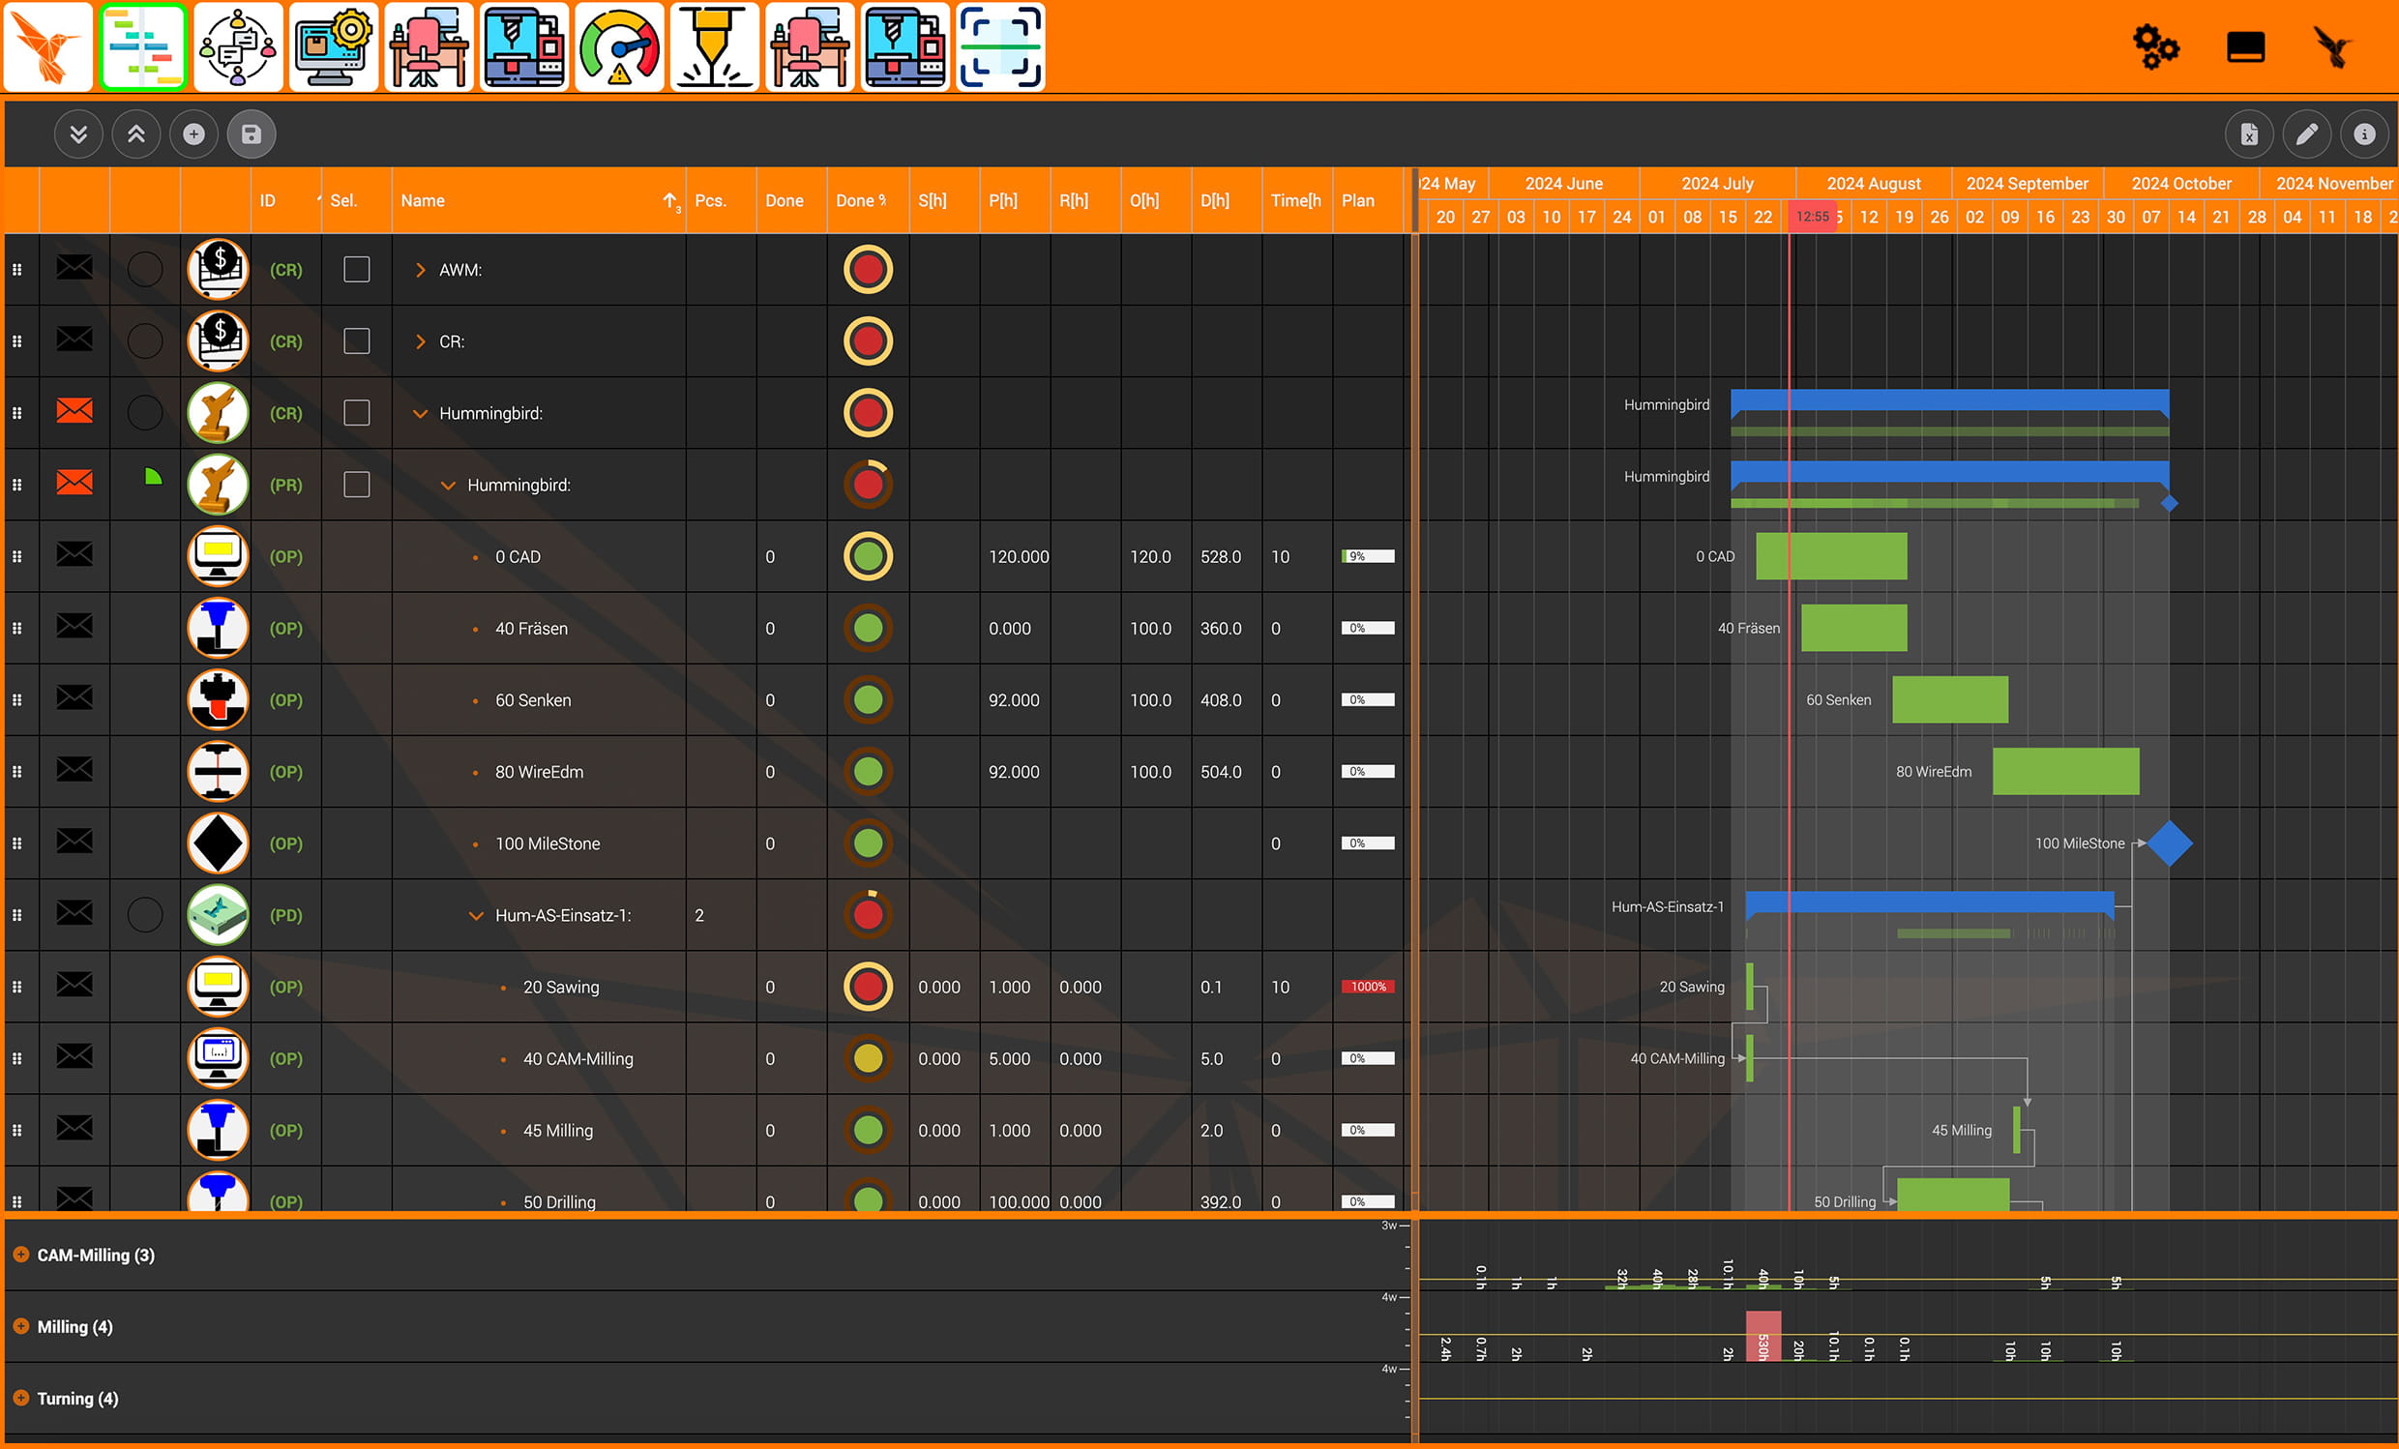The image size is (2399, 1449).
Task: Click the red mail icon on Hummingbird CR row
Action: (x=75, y=412)
